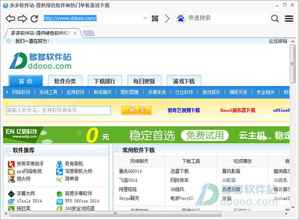Open the 安全相关 category
The width and height of the screenshot is (299, 220).
(266, 92)
